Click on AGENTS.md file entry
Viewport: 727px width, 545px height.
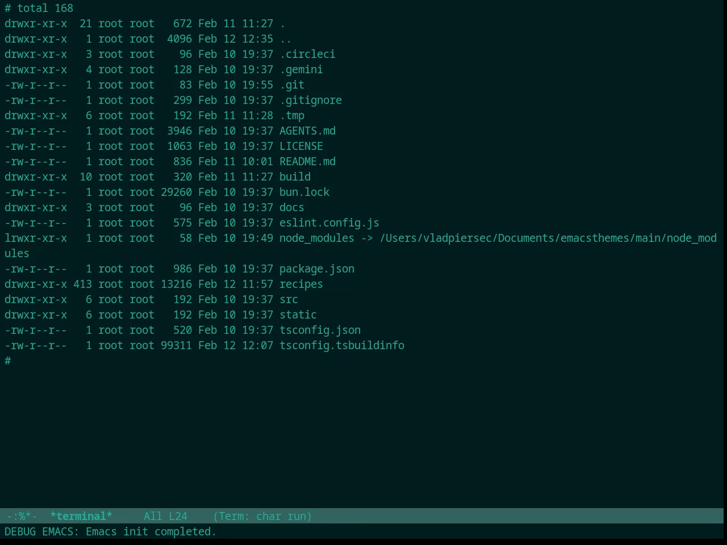(307, 131)
